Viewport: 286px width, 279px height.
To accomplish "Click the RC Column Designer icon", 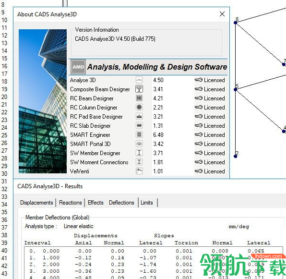I will (x=139, y=107).
